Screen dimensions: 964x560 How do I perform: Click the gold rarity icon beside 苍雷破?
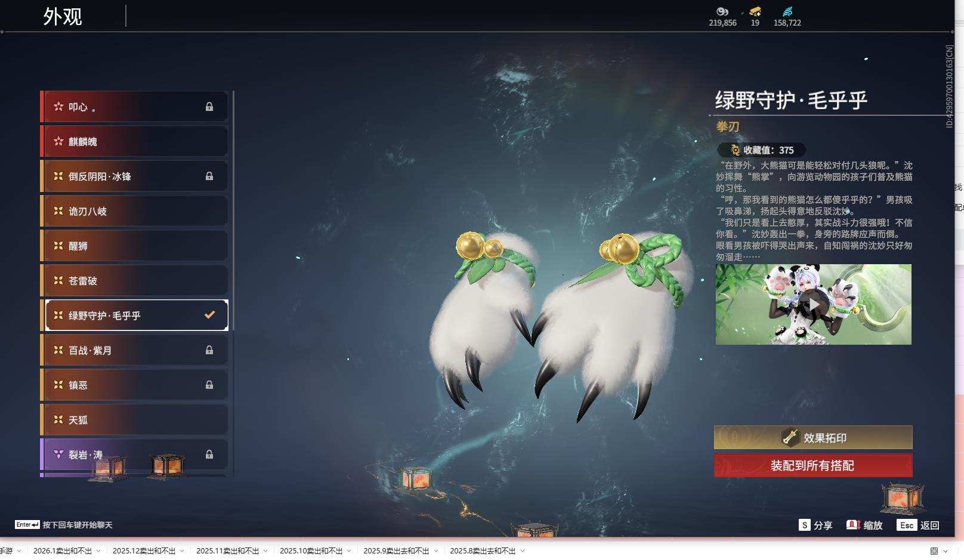(x=58, y=280)
